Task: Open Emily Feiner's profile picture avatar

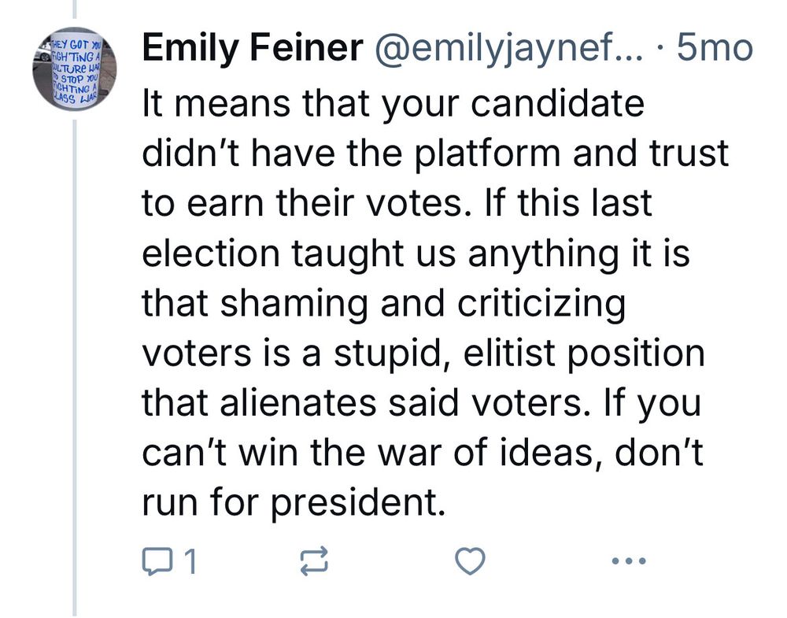Action: pyautogui.click(x=76, y=68)
